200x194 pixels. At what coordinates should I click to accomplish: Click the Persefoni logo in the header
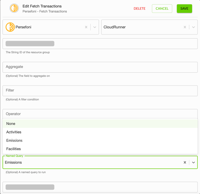[x=14, y=8]
